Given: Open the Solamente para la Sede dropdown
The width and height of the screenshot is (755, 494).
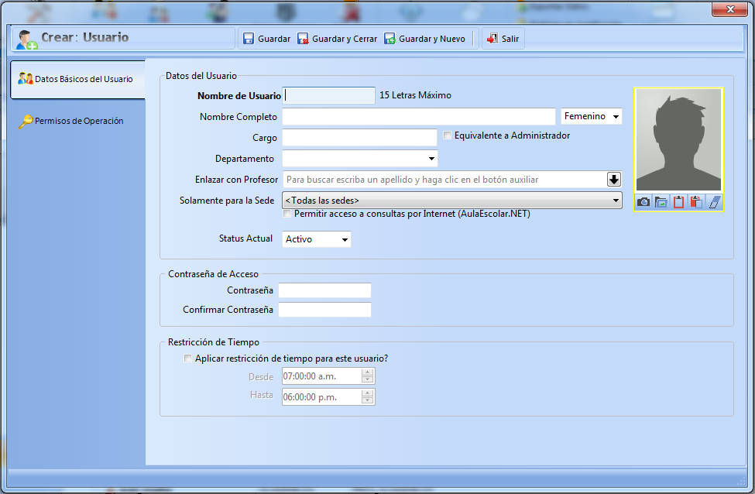Looking at the screenshot, I should coord(452,201).
